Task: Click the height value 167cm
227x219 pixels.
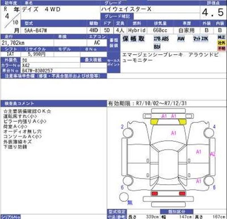Action: [218, 217]
